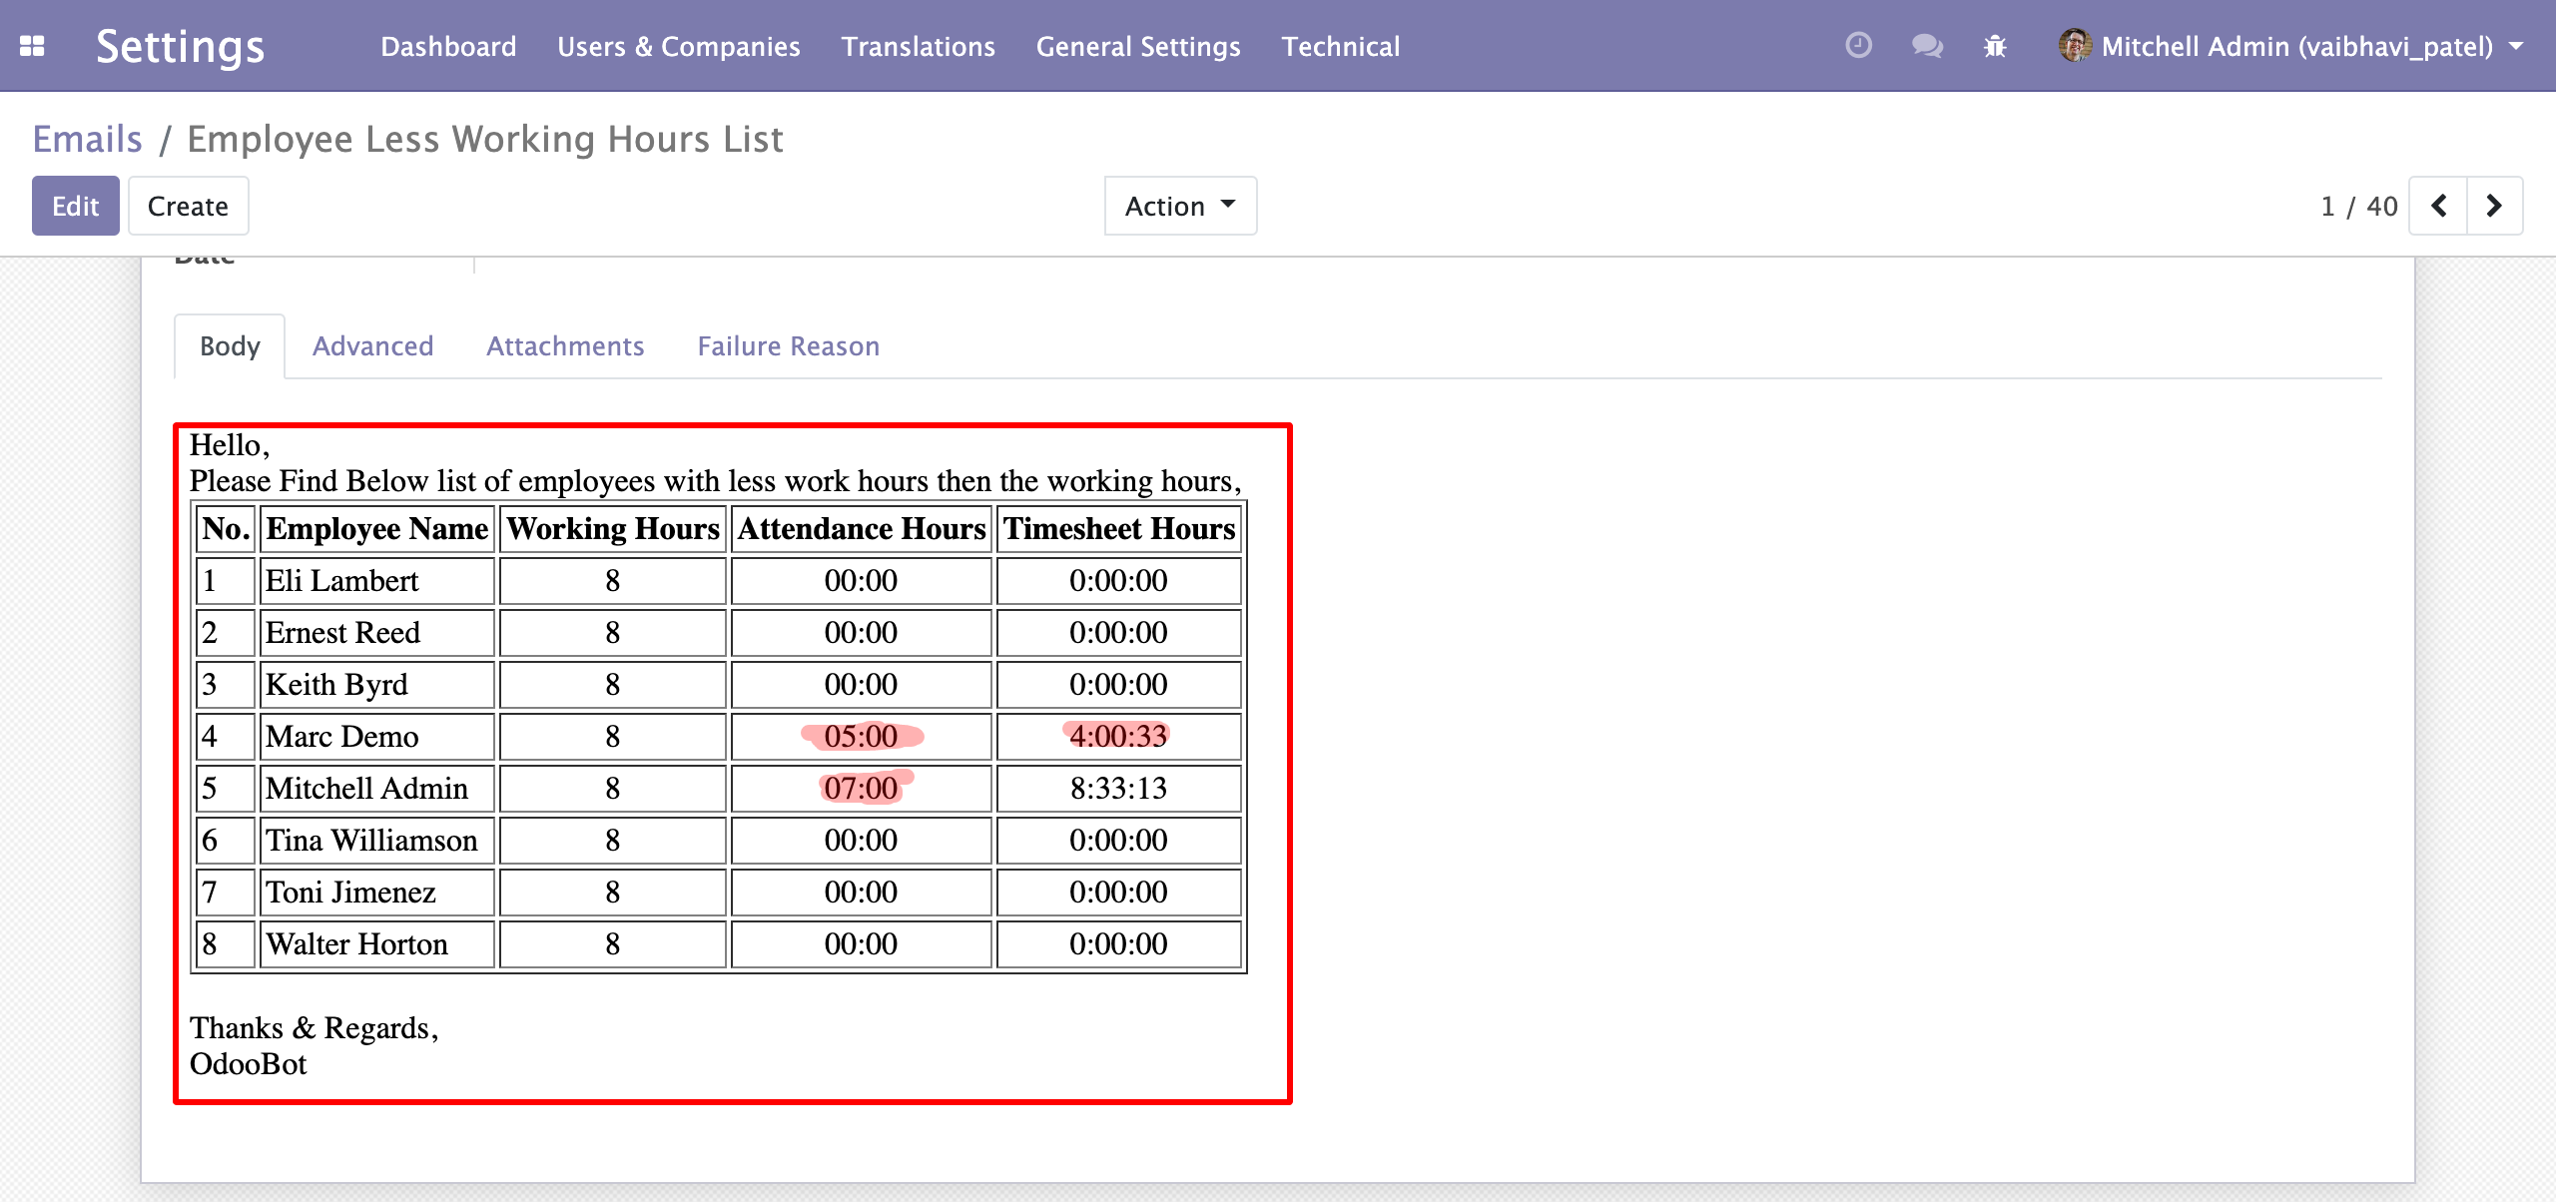Open the Translations menu
2556x1202 pixels.
coord(918,46)
